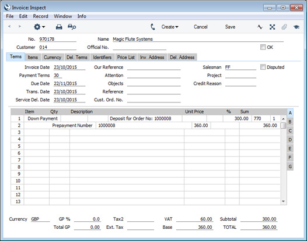
Task: Switch to the Currency tab
Action: tap(53, 58)
